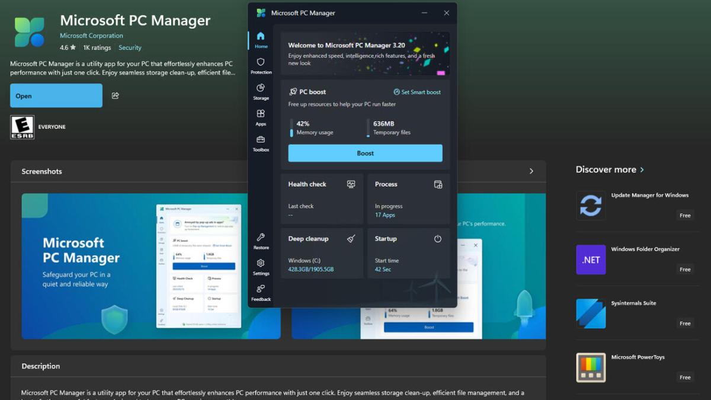Open the Security category link
711x400 pixels.
(x=130, y=47)
